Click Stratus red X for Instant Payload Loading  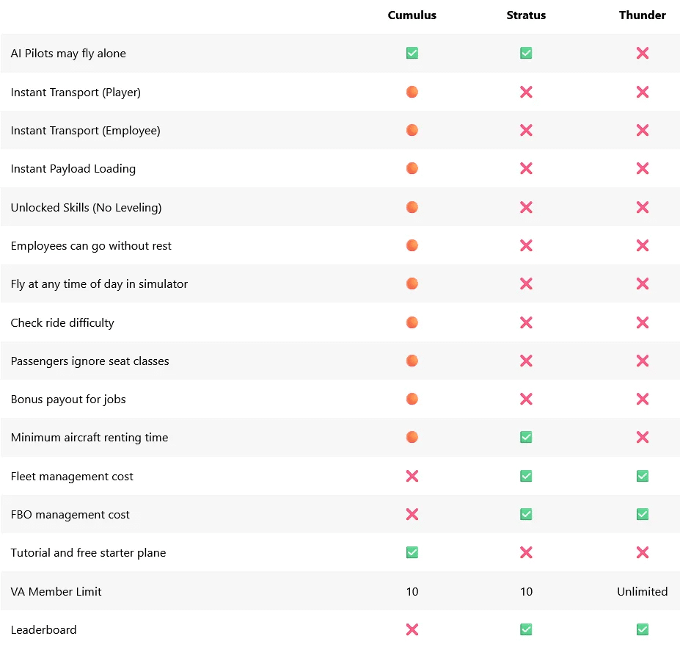526,169
